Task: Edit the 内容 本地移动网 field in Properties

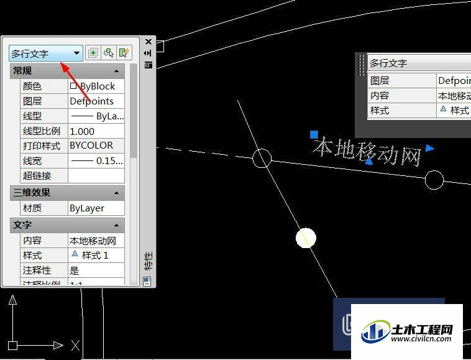Action: (96, 241)
